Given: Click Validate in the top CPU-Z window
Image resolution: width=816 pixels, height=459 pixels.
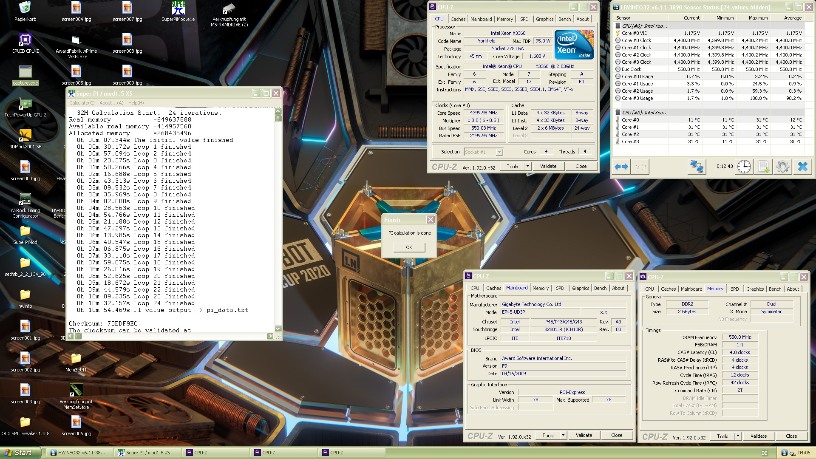Looking at the screenshot, I should coord(548,166).
